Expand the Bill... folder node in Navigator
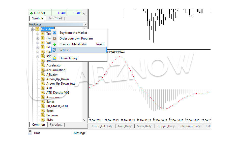Image resolution: width=238 pixels, height=144 pixels. 38,48
